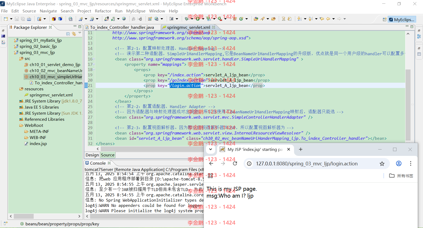Close the springmvc_servlet.xml editor tab
The width and height of the screenshot is (423, 228).
214,27
